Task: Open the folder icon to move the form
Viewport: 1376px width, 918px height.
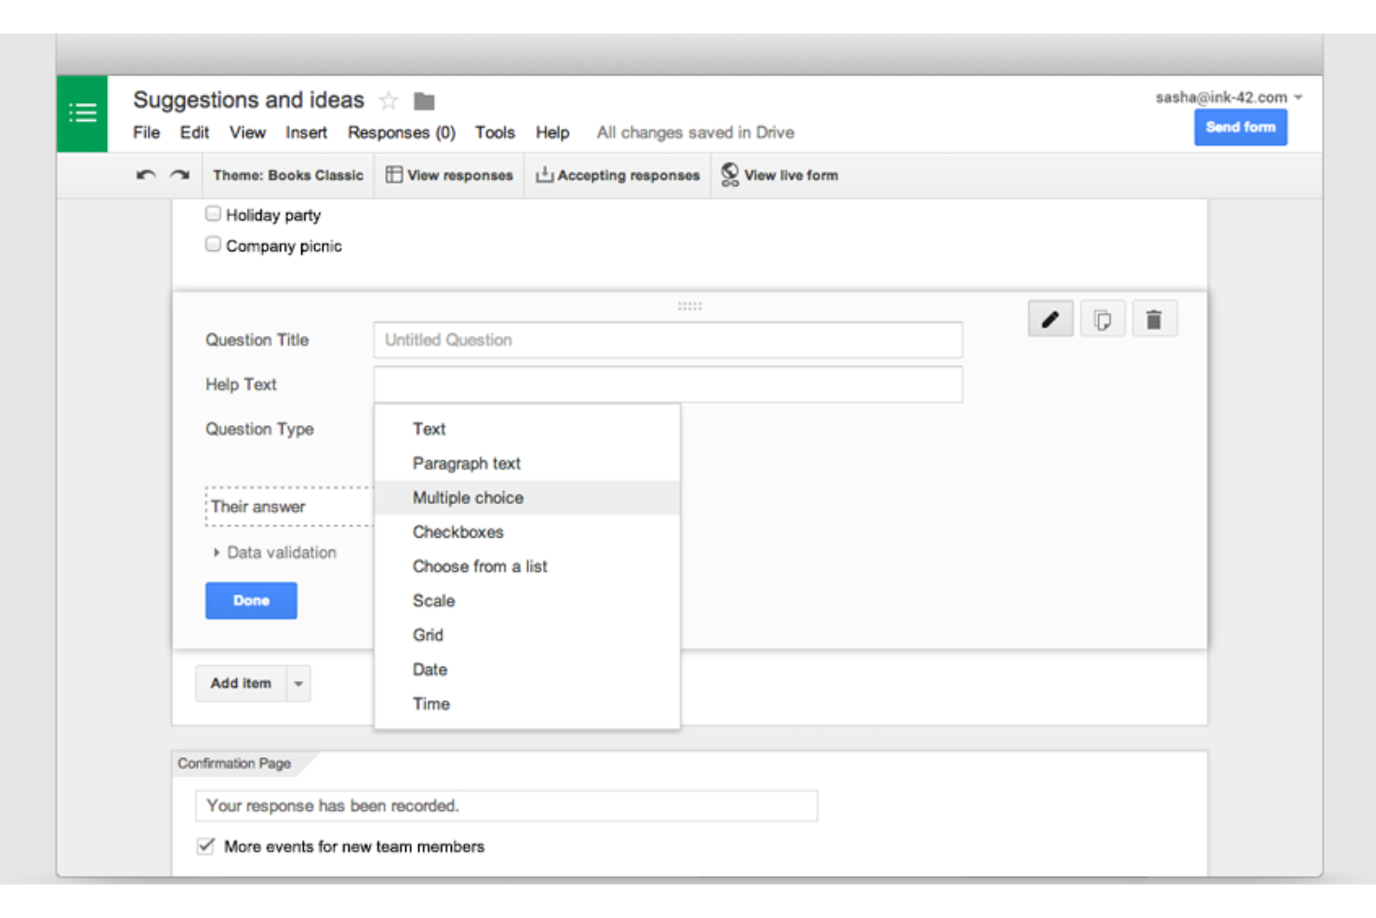Action: coord(424,100)
